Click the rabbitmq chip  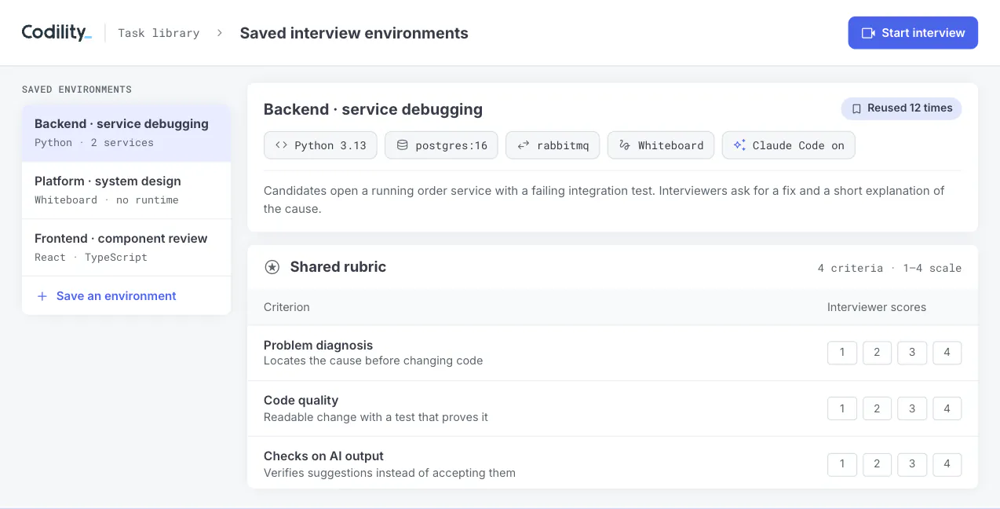(553, 145)
